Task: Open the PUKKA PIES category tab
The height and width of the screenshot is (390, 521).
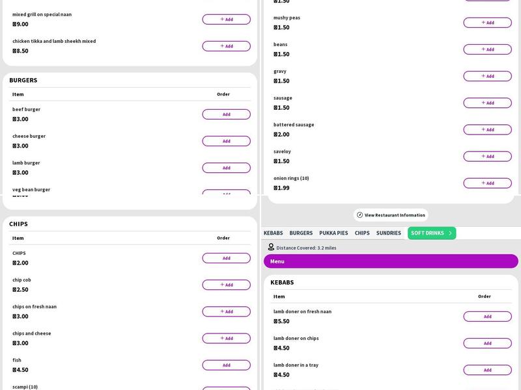Action: [x=333, y=233]
